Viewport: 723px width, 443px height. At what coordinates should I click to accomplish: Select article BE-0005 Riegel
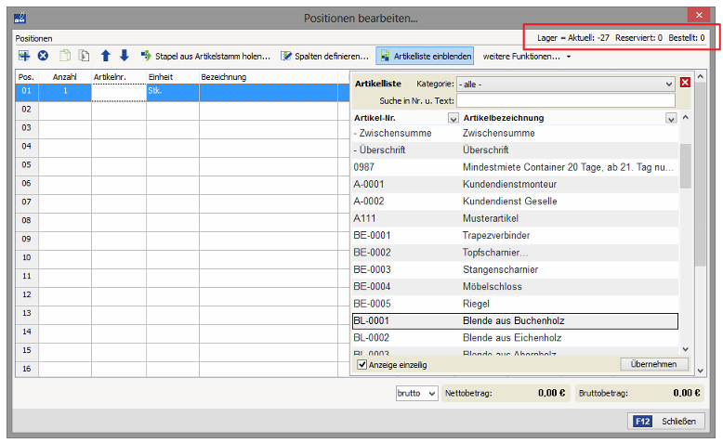click(x=515, y=304)
